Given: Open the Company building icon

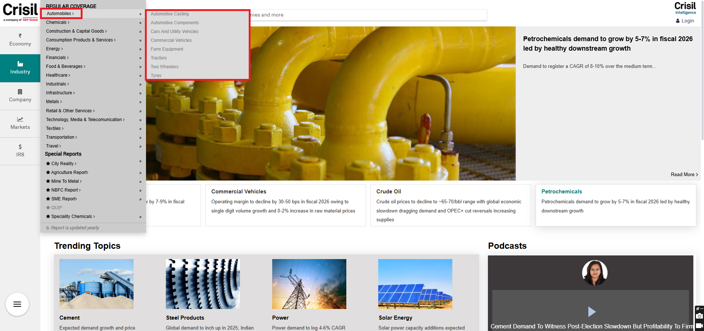Looking at the screenshot, I should coord(20,92).
